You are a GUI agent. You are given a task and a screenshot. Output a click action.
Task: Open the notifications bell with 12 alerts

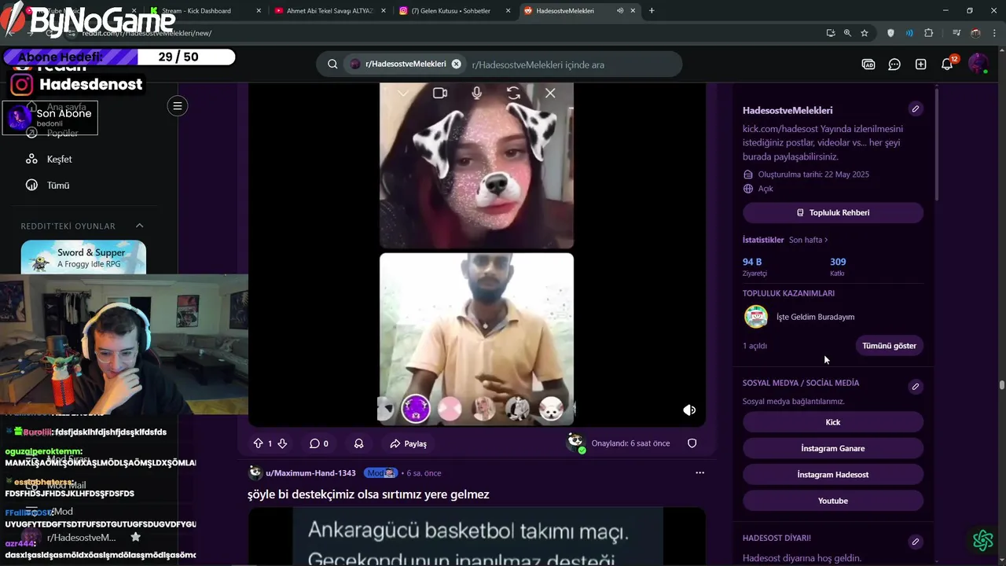click(948, 64)
